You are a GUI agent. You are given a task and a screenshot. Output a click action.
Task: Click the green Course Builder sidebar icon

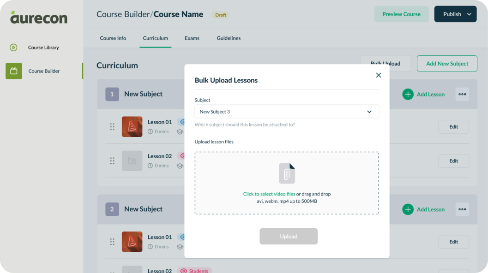pos(14,71)
